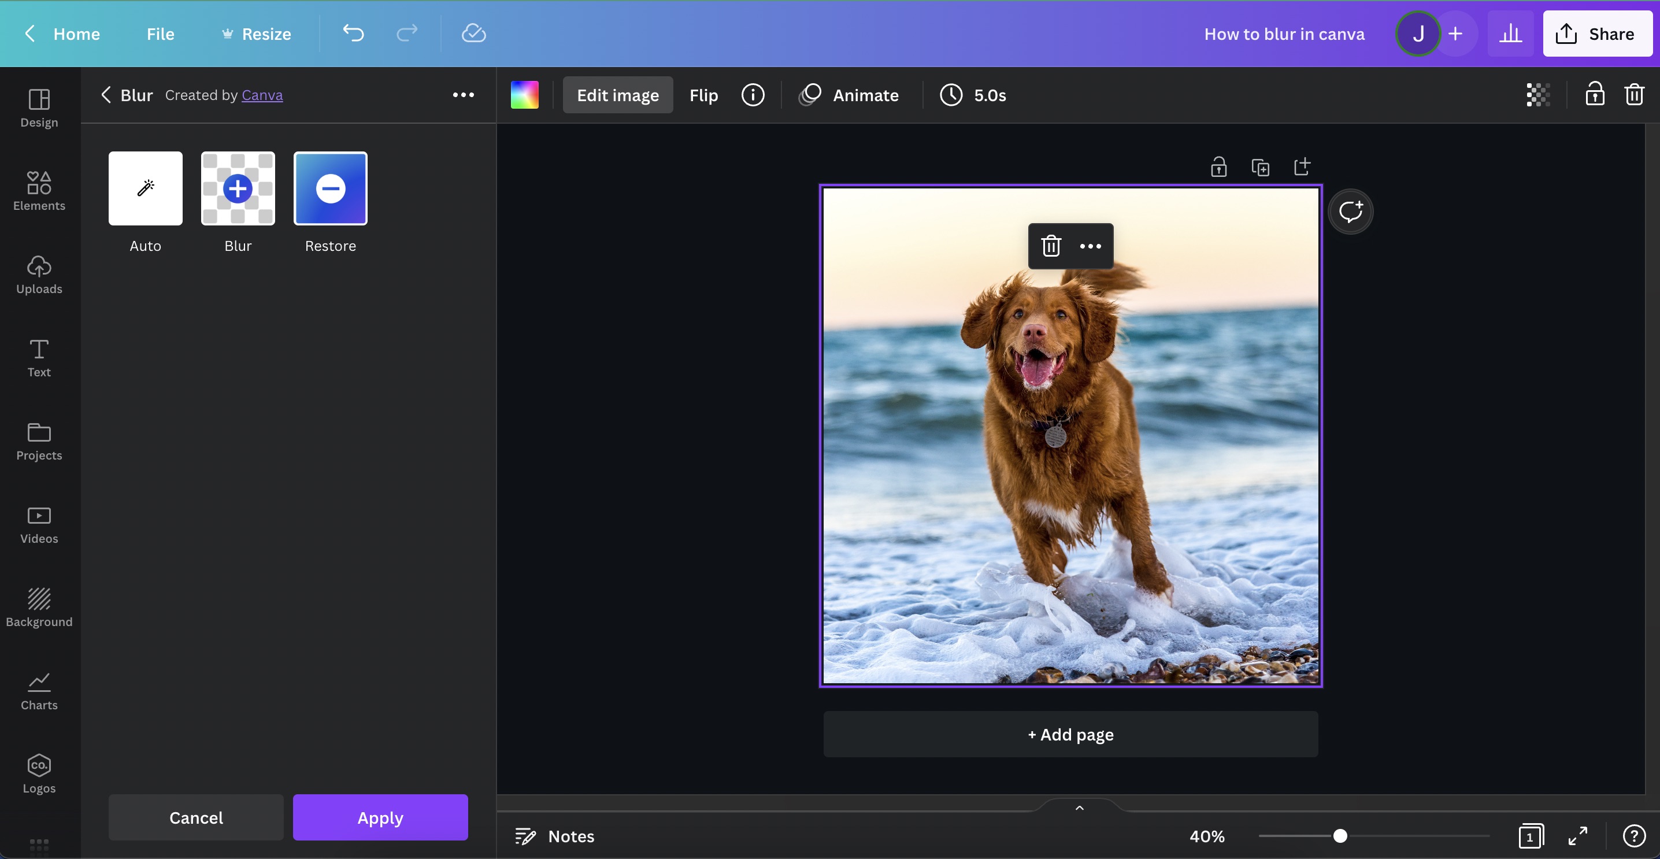
Task: View image information via the info icon
Action: click(x=753, y=95)
